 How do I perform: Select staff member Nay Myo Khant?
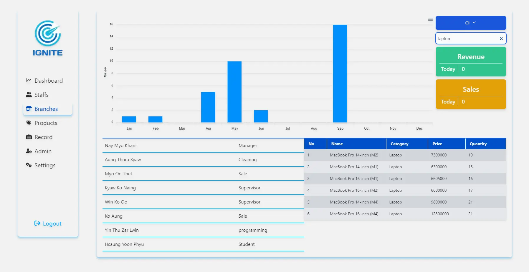pyautogui.click(x=121, y=145)
